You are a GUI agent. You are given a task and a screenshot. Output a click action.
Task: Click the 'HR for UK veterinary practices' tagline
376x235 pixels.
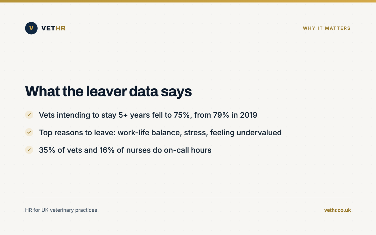61,210
